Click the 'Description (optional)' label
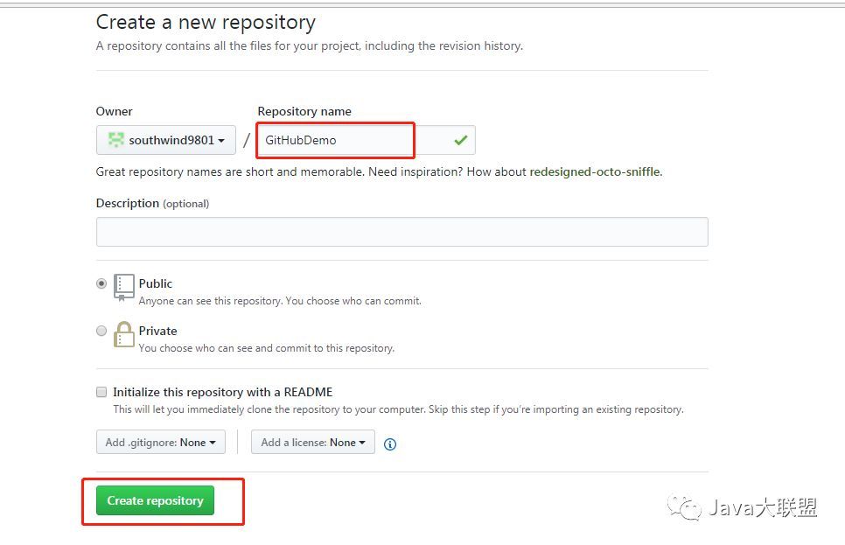The height and width of the screenshot is (545, 845). coord(152,203)
